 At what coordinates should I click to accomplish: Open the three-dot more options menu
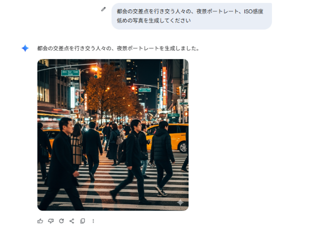[x=93, y=220]
